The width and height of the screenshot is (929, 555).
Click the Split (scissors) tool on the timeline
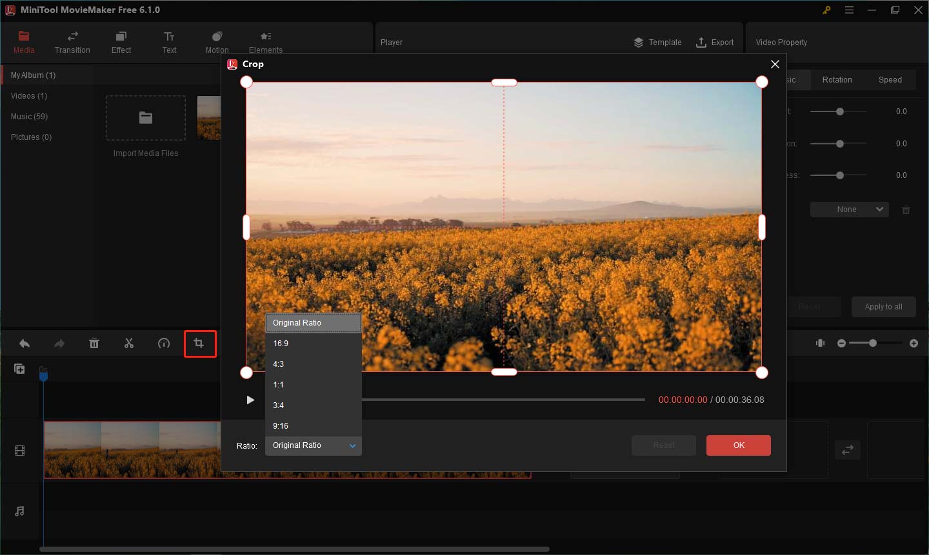click(x=129, y=344)
